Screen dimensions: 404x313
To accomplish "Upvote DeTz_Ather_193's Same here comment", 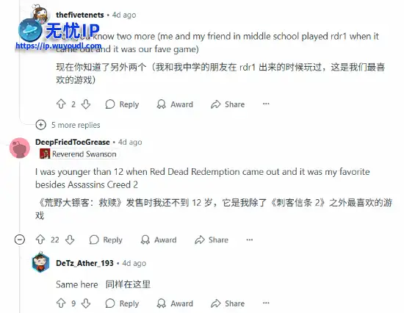I will 61,303.
